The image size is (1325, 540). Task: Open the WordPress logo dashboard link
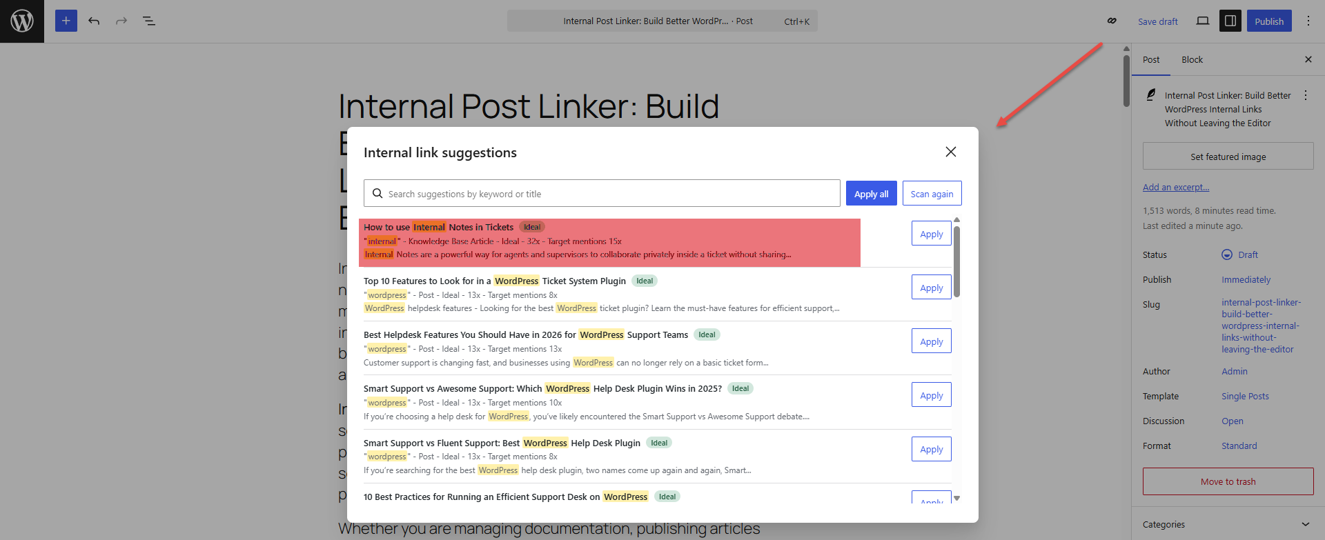pyautogui.click(x=22, y=21)
